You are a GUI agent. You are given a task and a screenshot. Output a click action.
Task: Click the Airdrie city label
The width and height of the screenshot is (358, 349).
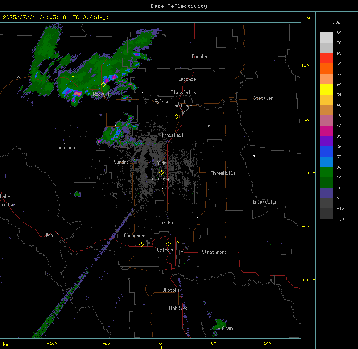point(167,223)
